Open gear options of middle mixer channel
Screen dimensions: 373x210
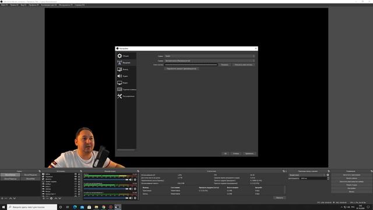(135, 189)
